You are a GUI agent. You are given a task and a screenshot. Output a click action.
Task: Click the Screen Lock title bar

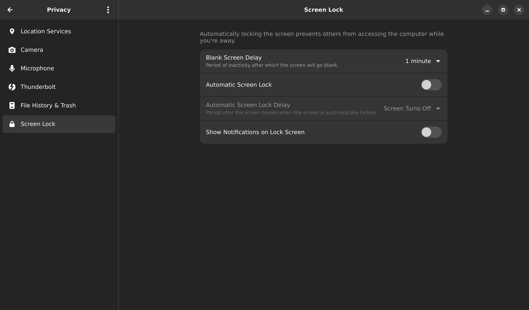click(324, 10)
